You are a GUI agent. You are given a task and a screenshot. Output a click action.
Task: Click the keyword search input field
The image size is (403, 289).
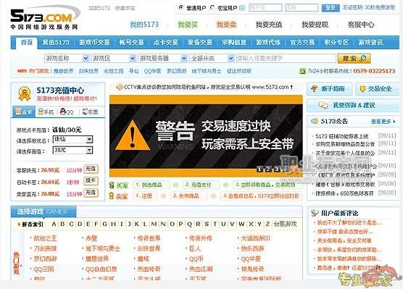[286, 59]
